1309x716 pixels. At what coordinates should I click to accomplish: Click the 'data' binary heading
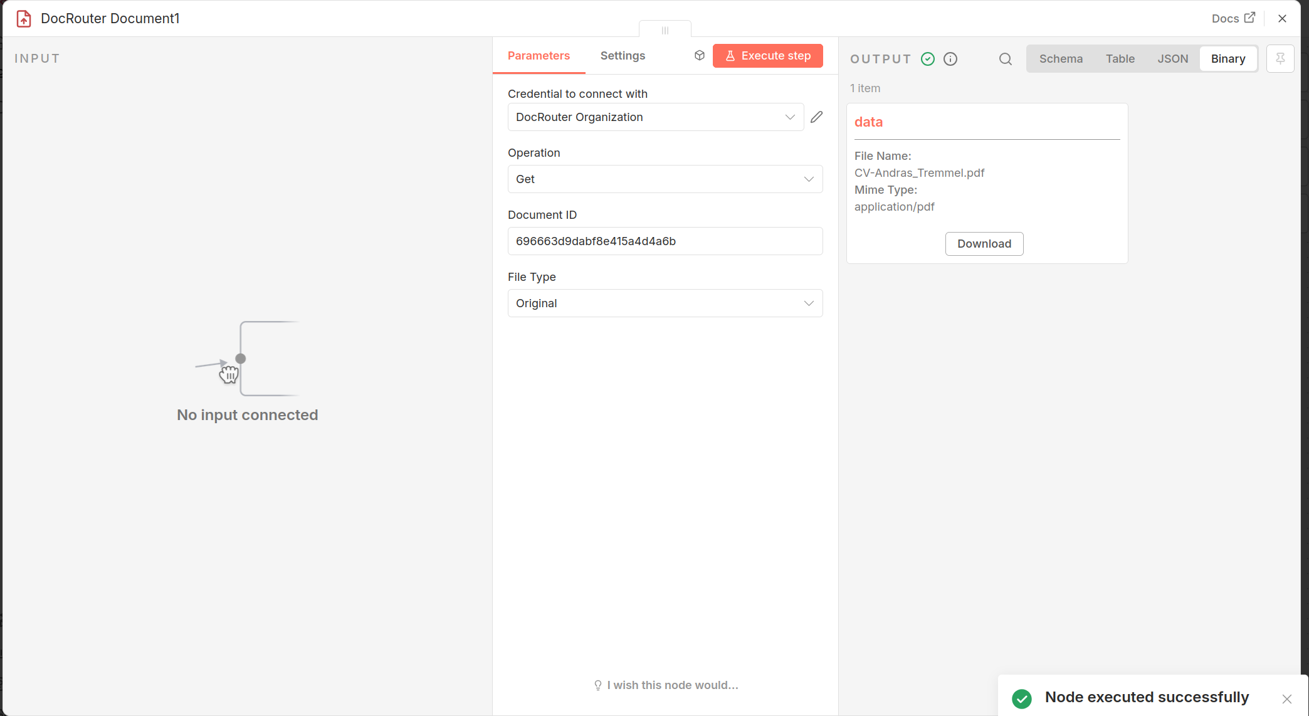(x=868, y=122)
